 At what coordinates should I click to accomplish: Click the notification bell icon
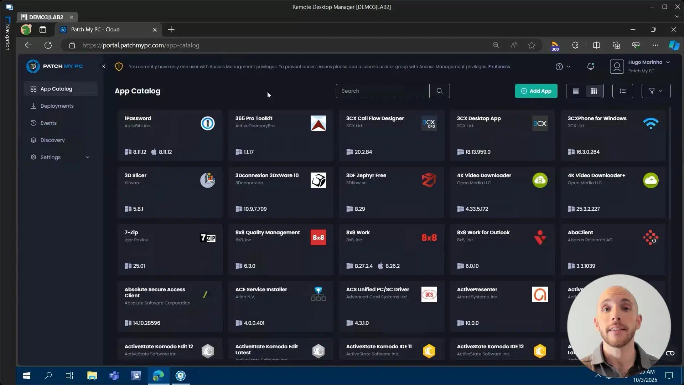(x=590, y=66)
